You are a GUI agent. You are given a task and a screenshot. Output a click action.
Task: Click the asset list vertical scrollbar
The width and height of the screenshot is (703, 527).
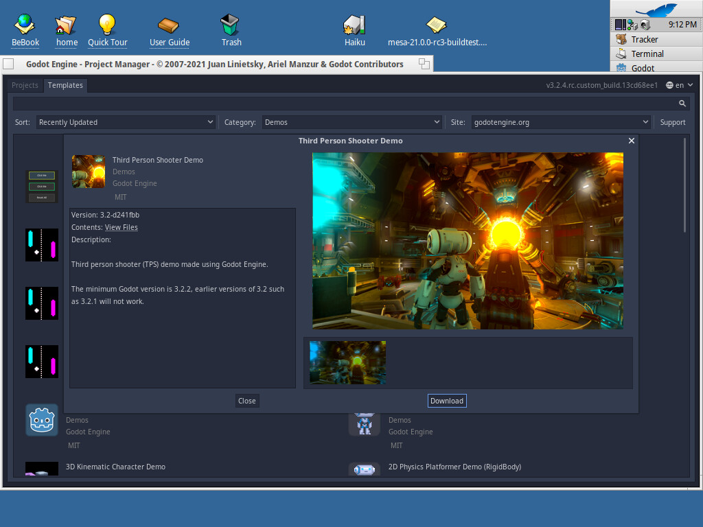tap(684, 185)
